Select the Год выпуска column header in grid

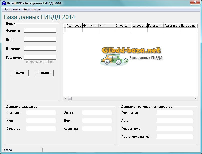172,26
